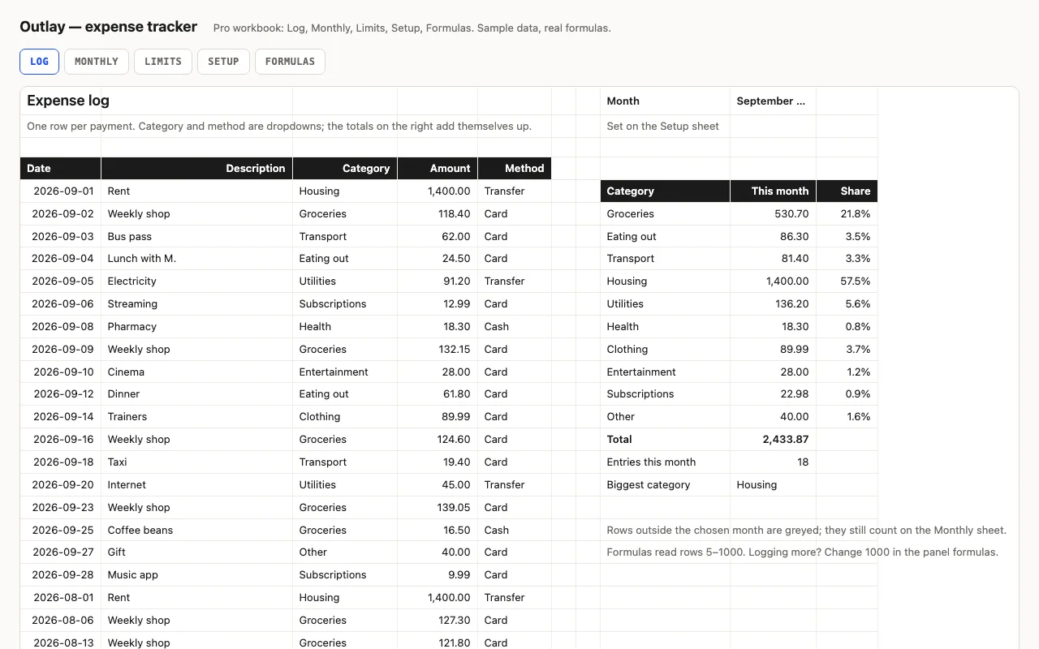The height and width of the screenshot is (649, 1039).
Task: Select the "Gift" description cell
Action: (x=197, y=552)
